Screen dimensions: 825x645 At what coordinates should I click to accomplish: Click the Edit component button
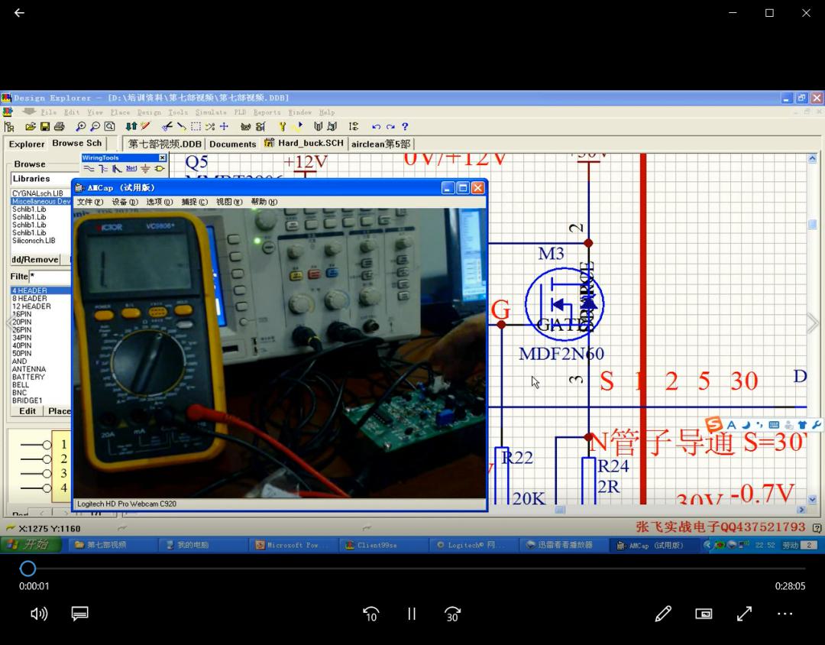pyautogui.click(x=27, y=411)
